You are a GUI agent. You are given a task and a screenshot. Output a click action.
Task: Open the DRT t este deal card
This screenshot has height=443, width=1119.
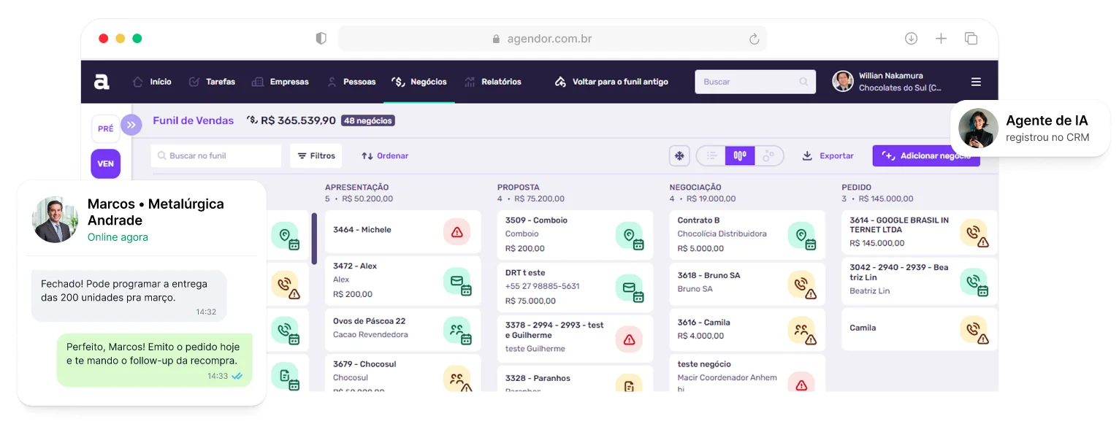[575, 287]
